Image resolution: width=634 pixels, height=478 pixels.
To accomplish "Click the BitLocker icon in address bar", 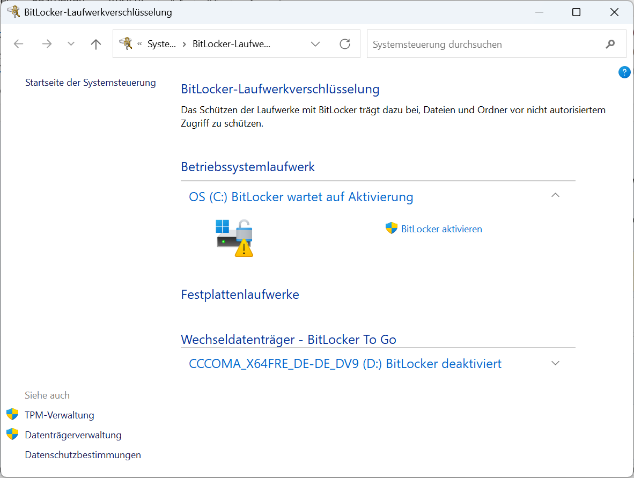I will [126, 43].
